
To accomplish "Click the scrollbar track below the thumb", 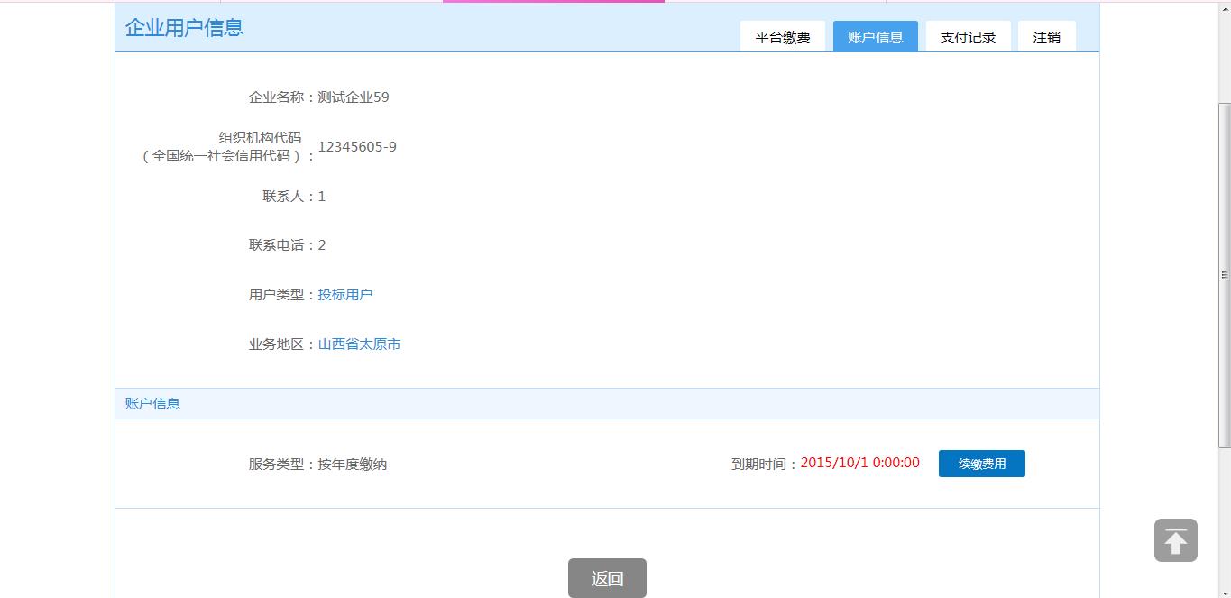I will [x=1224, y=523].
